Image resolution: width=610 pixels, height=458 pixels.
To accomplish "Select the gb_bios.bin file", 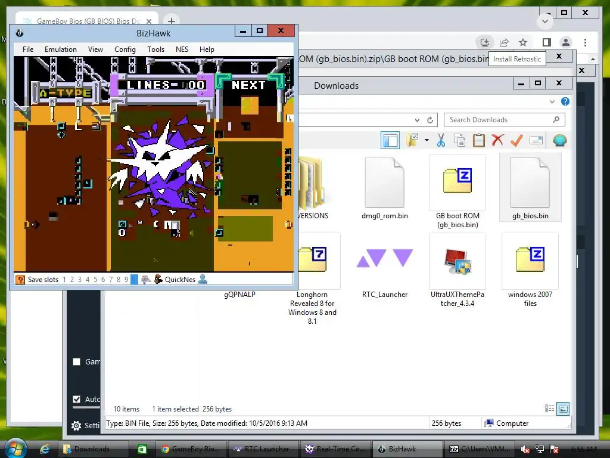I will click(530, 188).
